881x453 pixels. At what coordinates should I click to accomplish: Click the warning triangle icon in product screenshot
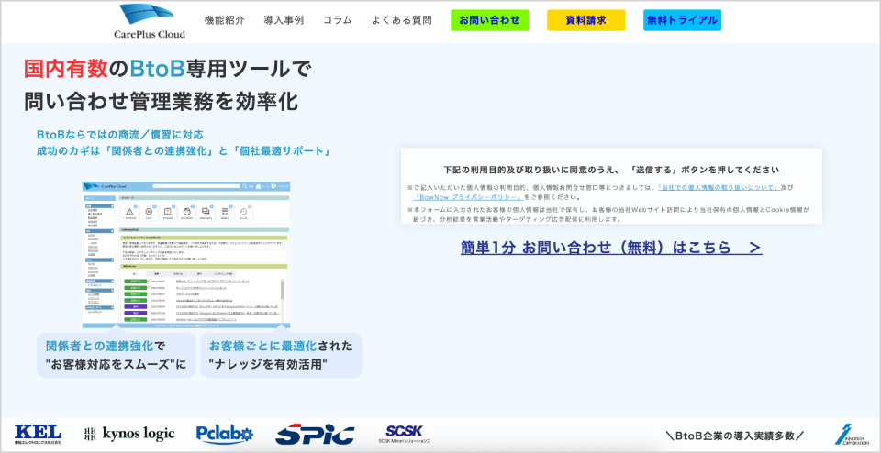129,212
